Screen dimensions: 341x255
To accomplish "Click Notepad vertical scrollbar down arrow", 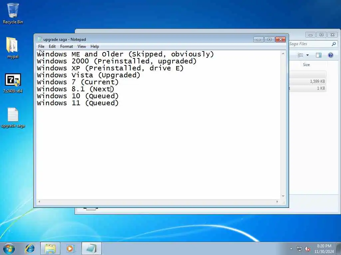I will [283, 196].
